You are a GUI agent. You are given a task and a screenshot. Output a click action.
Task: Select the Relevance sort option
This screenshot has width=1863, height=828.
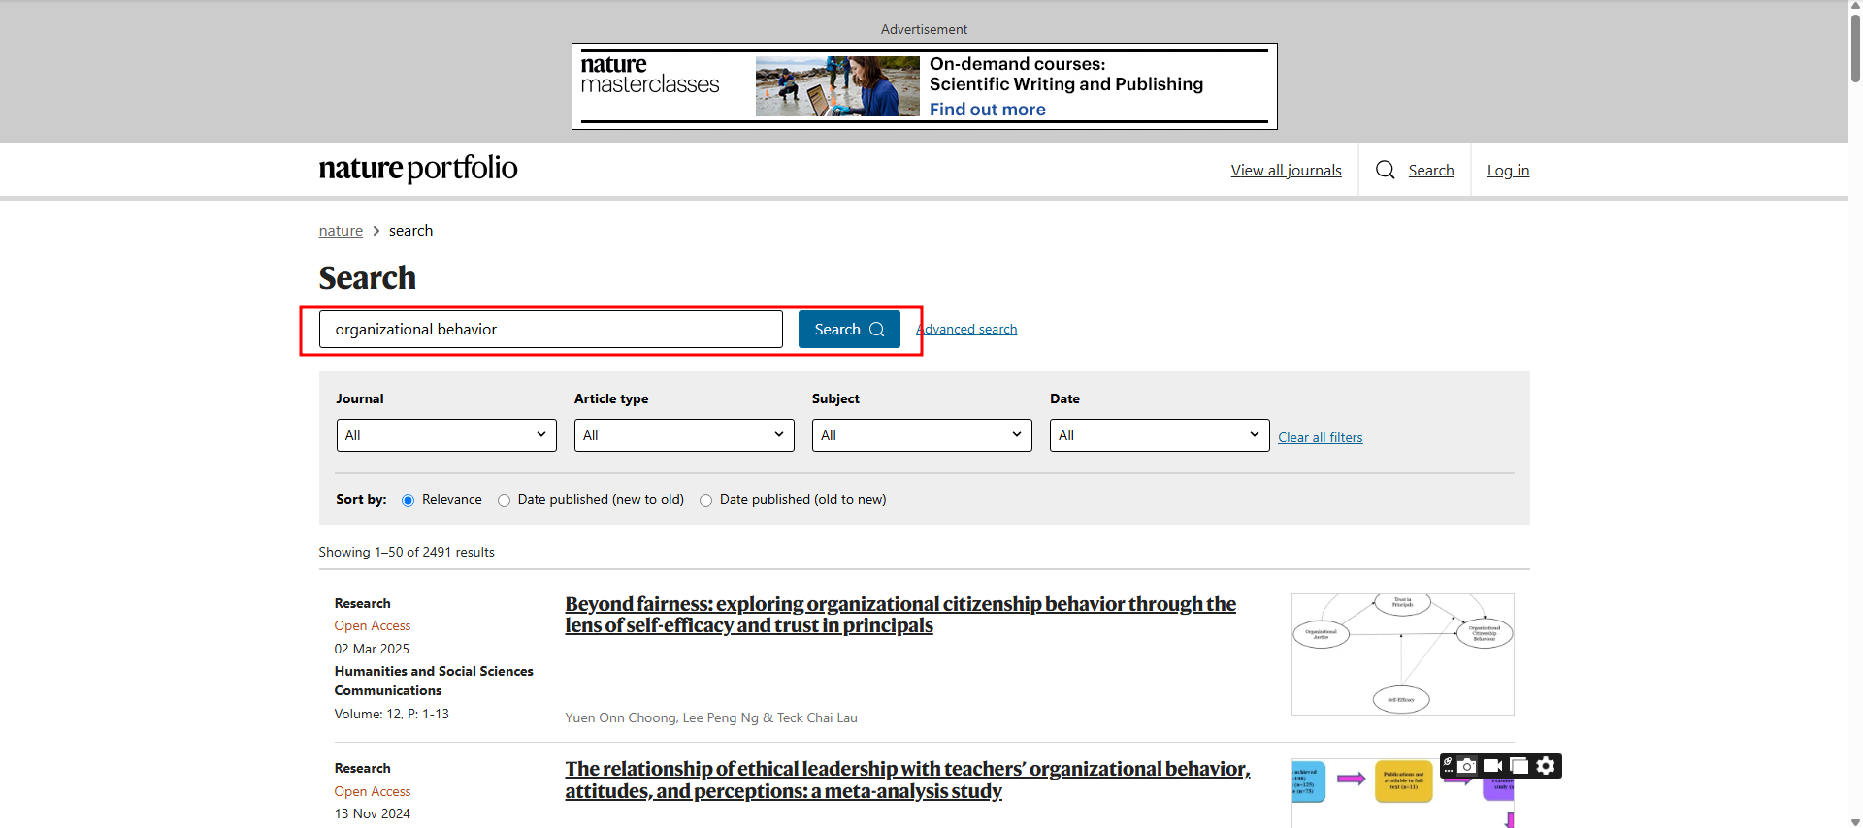pyautogui.click(x=409, y=501)
